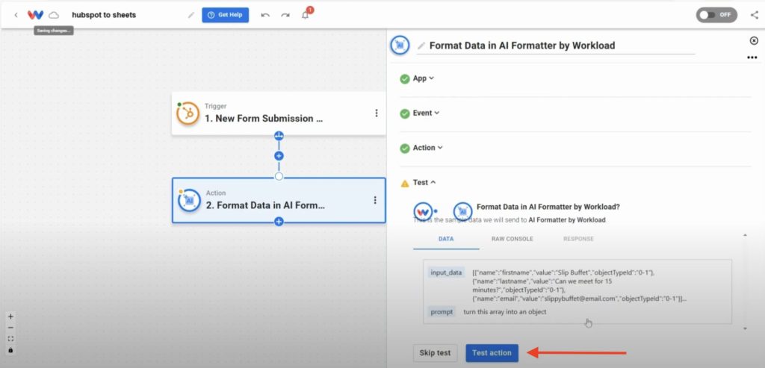The width and height of the screenshot is (765, 368).
Task: Click the AI Formatter icon in test section
Action: 462,211
